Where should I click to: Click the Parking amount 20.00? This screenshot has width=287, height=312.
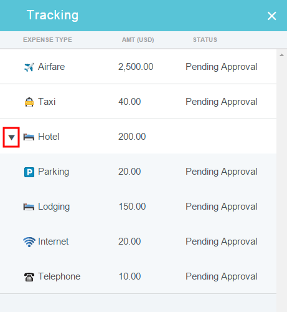click(129, 172)
